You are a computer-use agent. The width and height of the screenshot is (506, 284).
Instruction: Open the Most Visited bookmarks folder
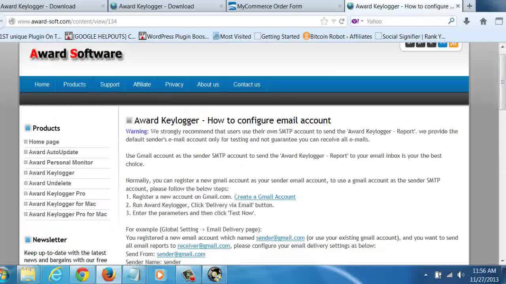point(232,36)
